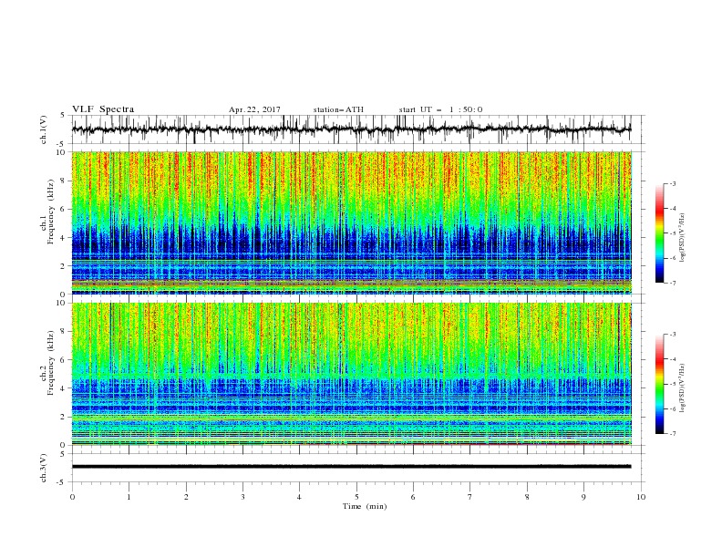This screenshot has width=722, height=558.
Task: Click the ch.3 voltage waveform trace
Action: point(352,467)
